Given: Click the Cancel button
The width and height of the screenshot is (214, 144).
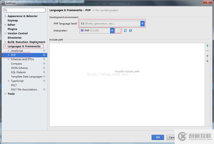Looking at the screenshot, I should [x=171, y=137].
